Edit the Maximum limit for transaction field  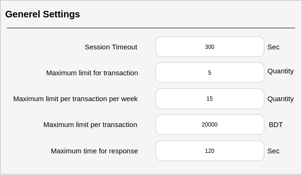[x=210, y=73]
